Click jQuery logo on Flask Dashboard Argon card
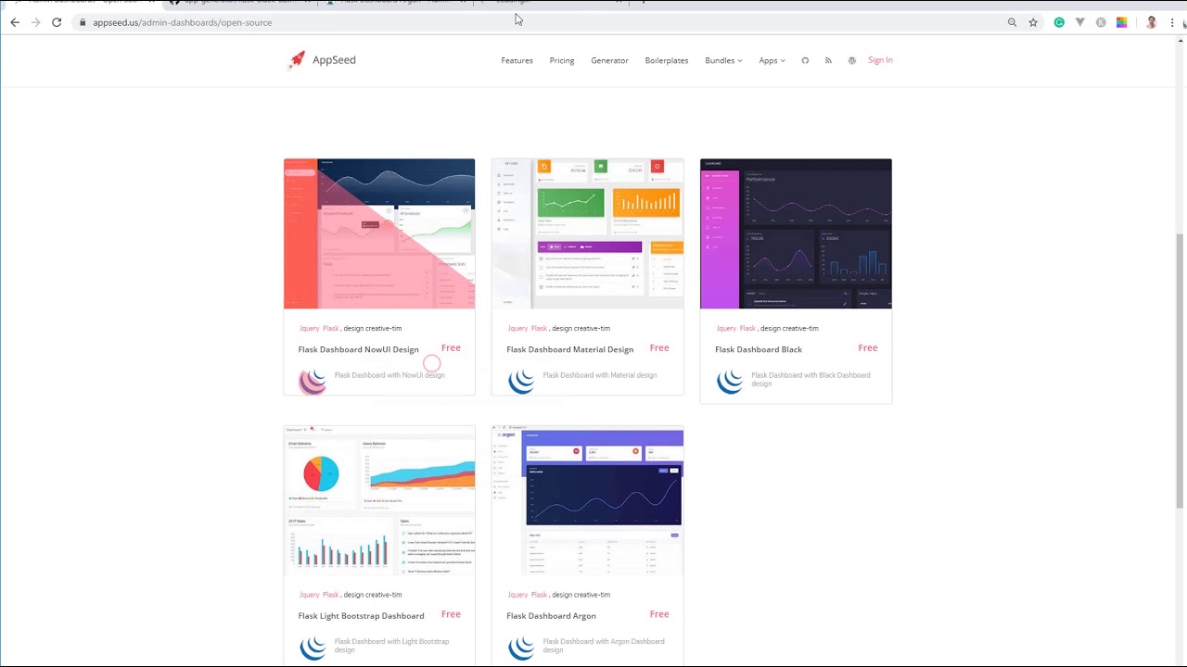Image resolution: width=1187 pixels, height=667 pixels. click(521, 648)
